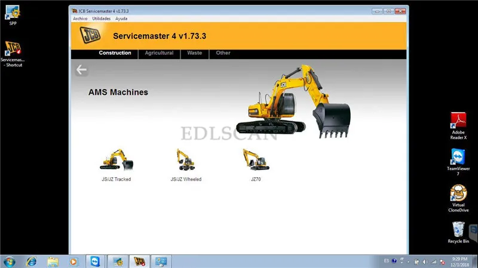
Task: Click the JS/JZ Tracked label
Action: (117, 180)
